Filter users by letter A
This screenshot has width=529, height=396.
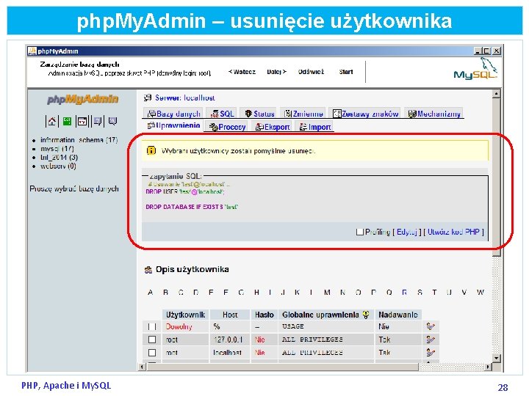[x=150, y=293]
